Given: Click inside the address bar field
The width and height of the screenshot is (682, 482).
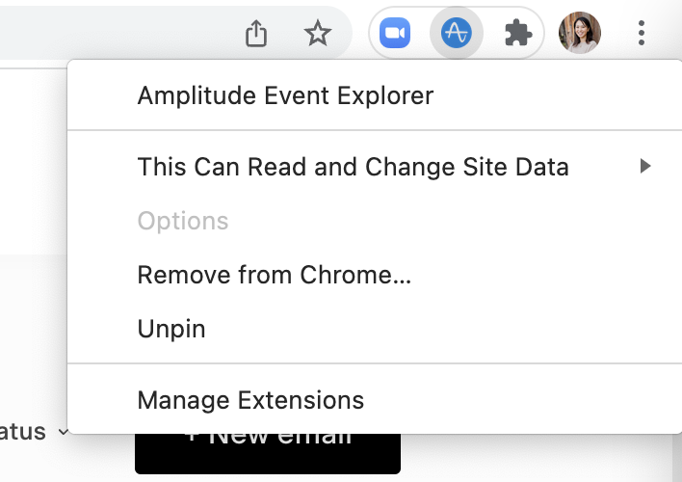Looking at the screenshot, I should click(x=116, y=35).
